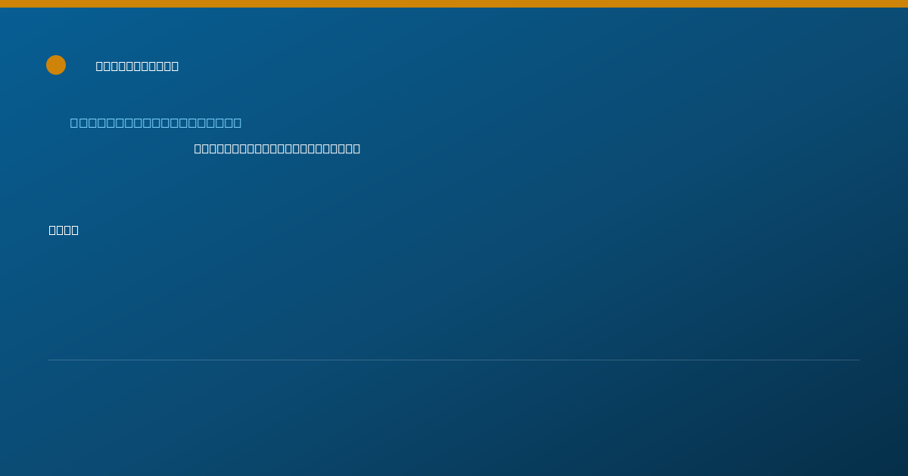Screen dimensions: 908x476
Task: Click the thin horizontal divider line
Action: tap(454, 360)
